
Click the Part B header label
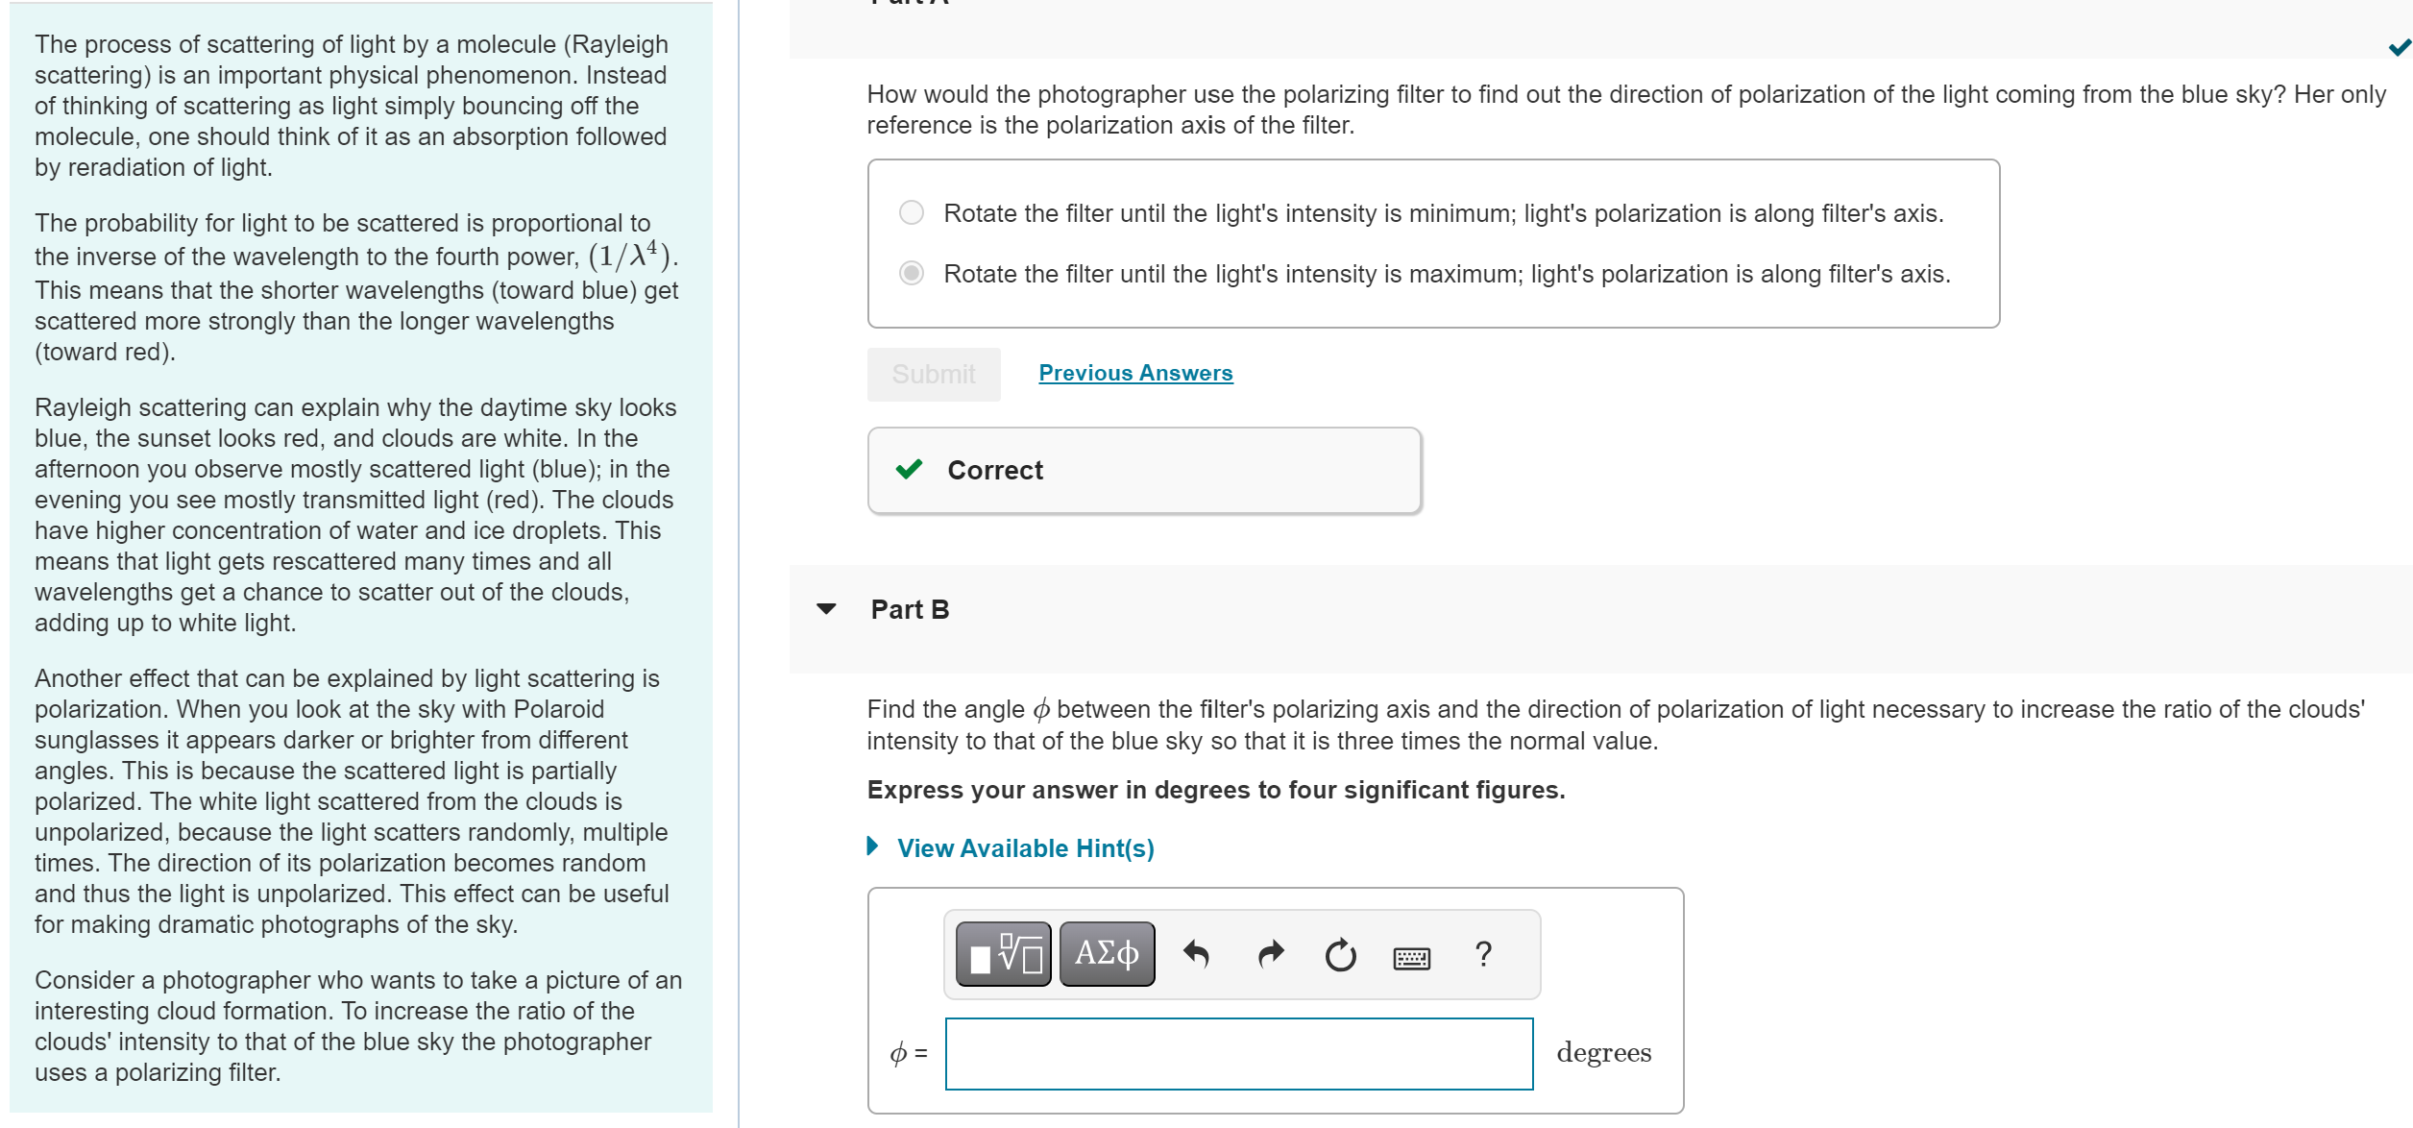[908, 608]
